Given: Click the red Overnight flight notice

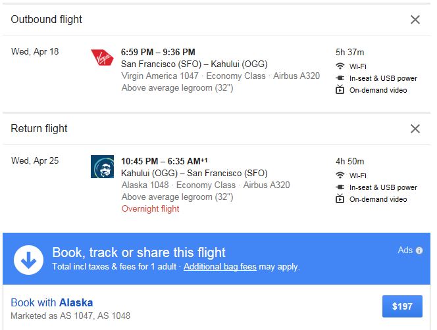Looking at the screenshot, I should click(x=151, y=209).
